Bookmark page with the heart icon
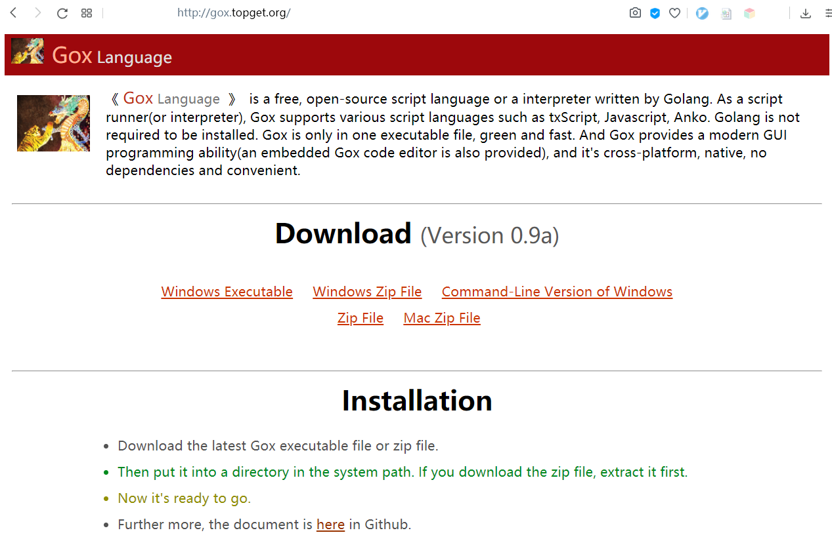Screen dimensions: 832x539 click(x=674, y=13)
